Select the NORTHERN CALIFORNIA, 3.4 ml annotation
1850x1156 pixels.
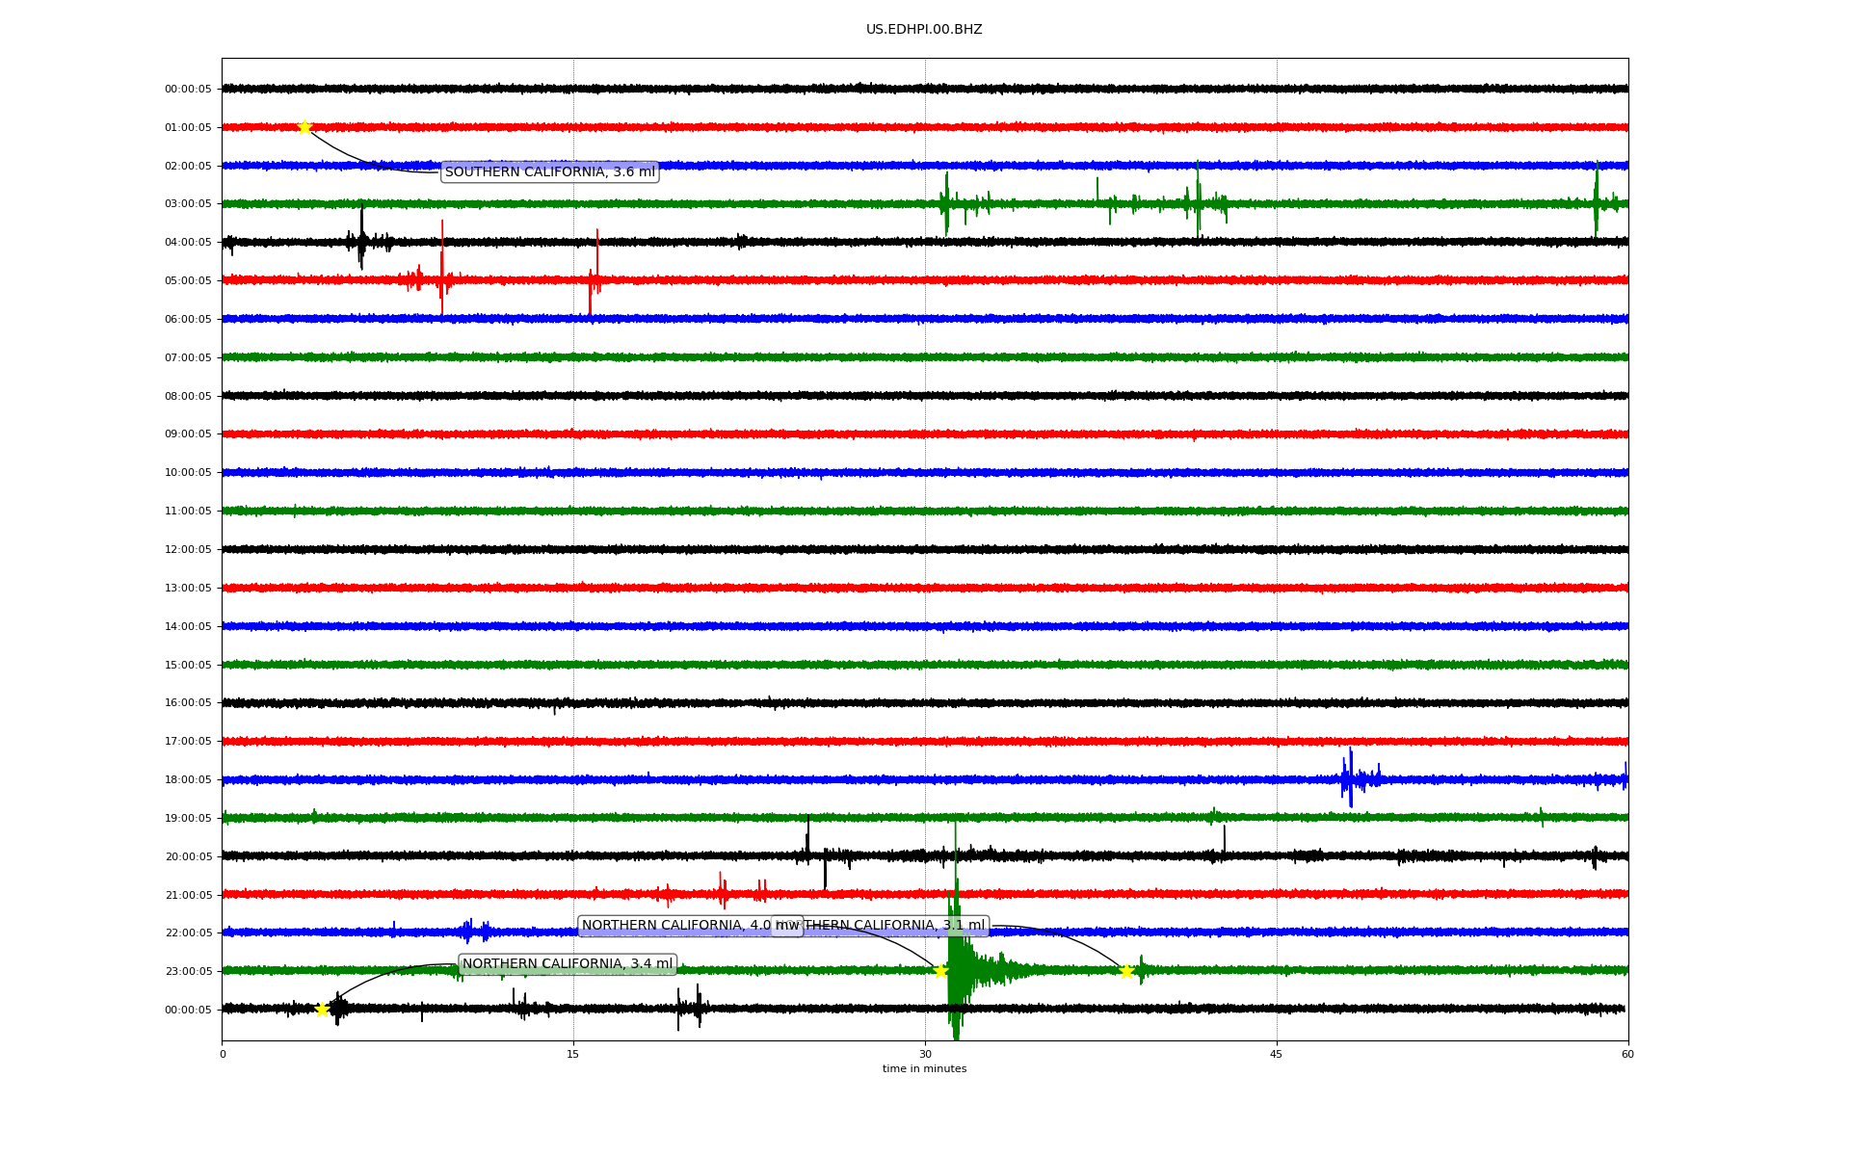point(568,964)
